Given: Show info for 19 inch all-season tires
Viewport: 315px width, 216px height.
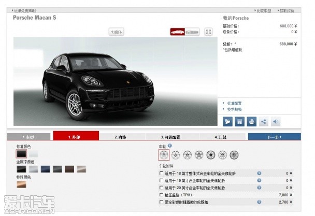Looking at the screenshot, I should click(259, 180).
